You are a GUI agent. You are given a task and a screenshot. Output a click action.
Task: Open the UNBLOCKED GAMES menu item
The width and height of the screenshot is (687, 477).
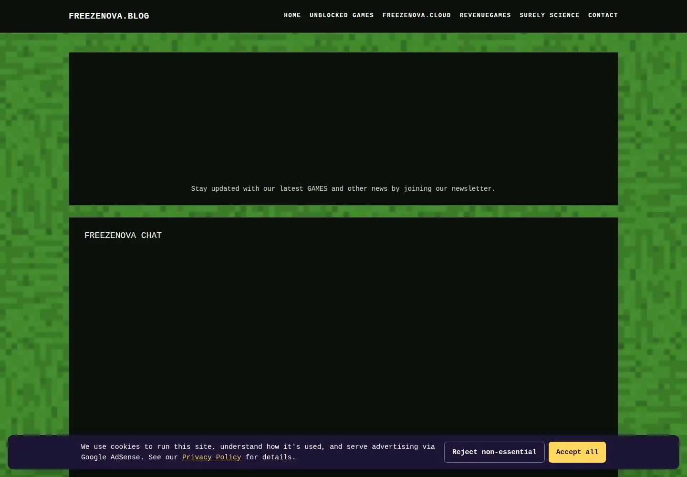[342, 15]
